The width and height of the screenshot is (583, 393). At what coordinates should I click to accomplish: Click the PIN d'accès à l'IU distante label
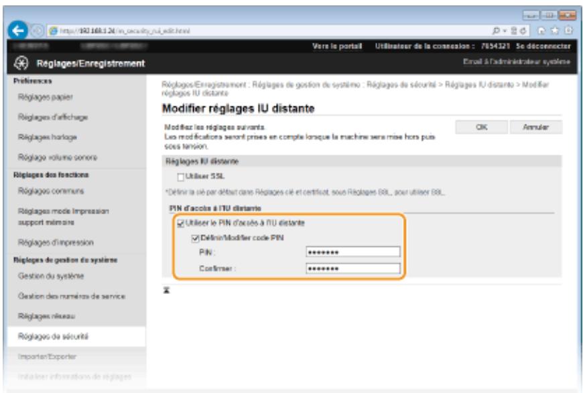215,208
